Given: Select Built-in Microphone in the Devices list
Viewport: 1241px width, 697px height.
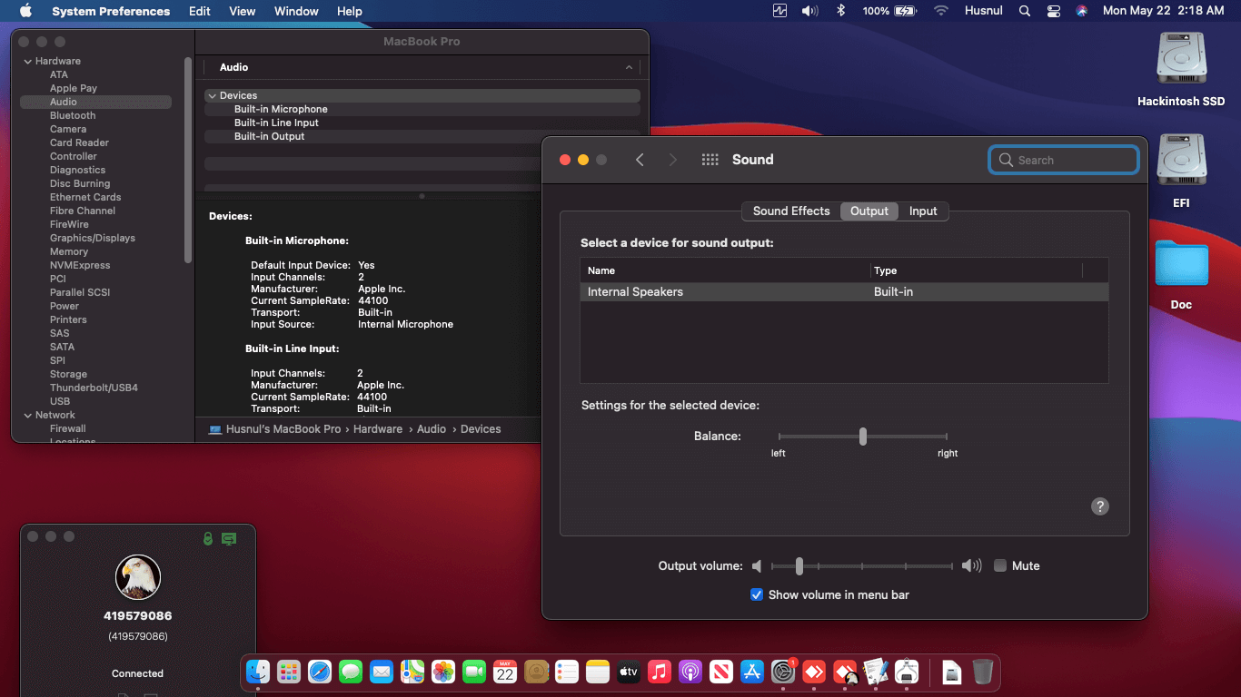Looking at the screenshot, I should coord(422,109).
